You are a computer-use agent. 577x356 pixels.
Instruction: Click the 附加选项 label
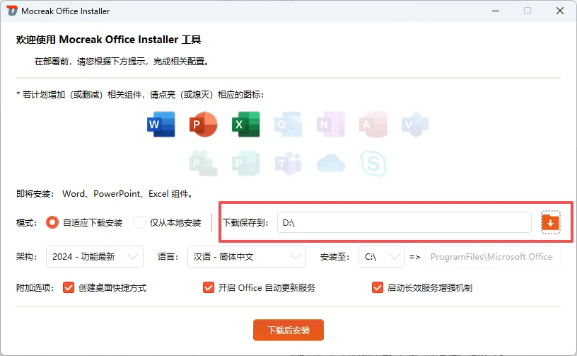point(35,287)
